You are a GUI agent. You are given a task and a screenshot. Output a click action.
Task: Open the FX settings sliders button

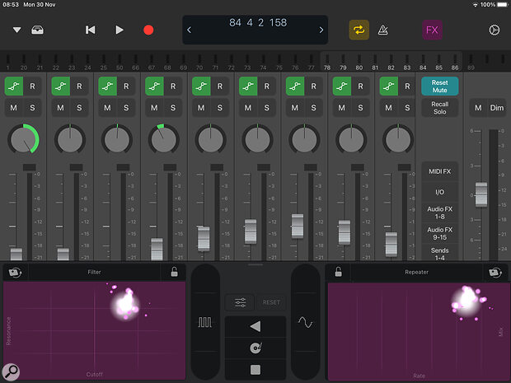240,302
